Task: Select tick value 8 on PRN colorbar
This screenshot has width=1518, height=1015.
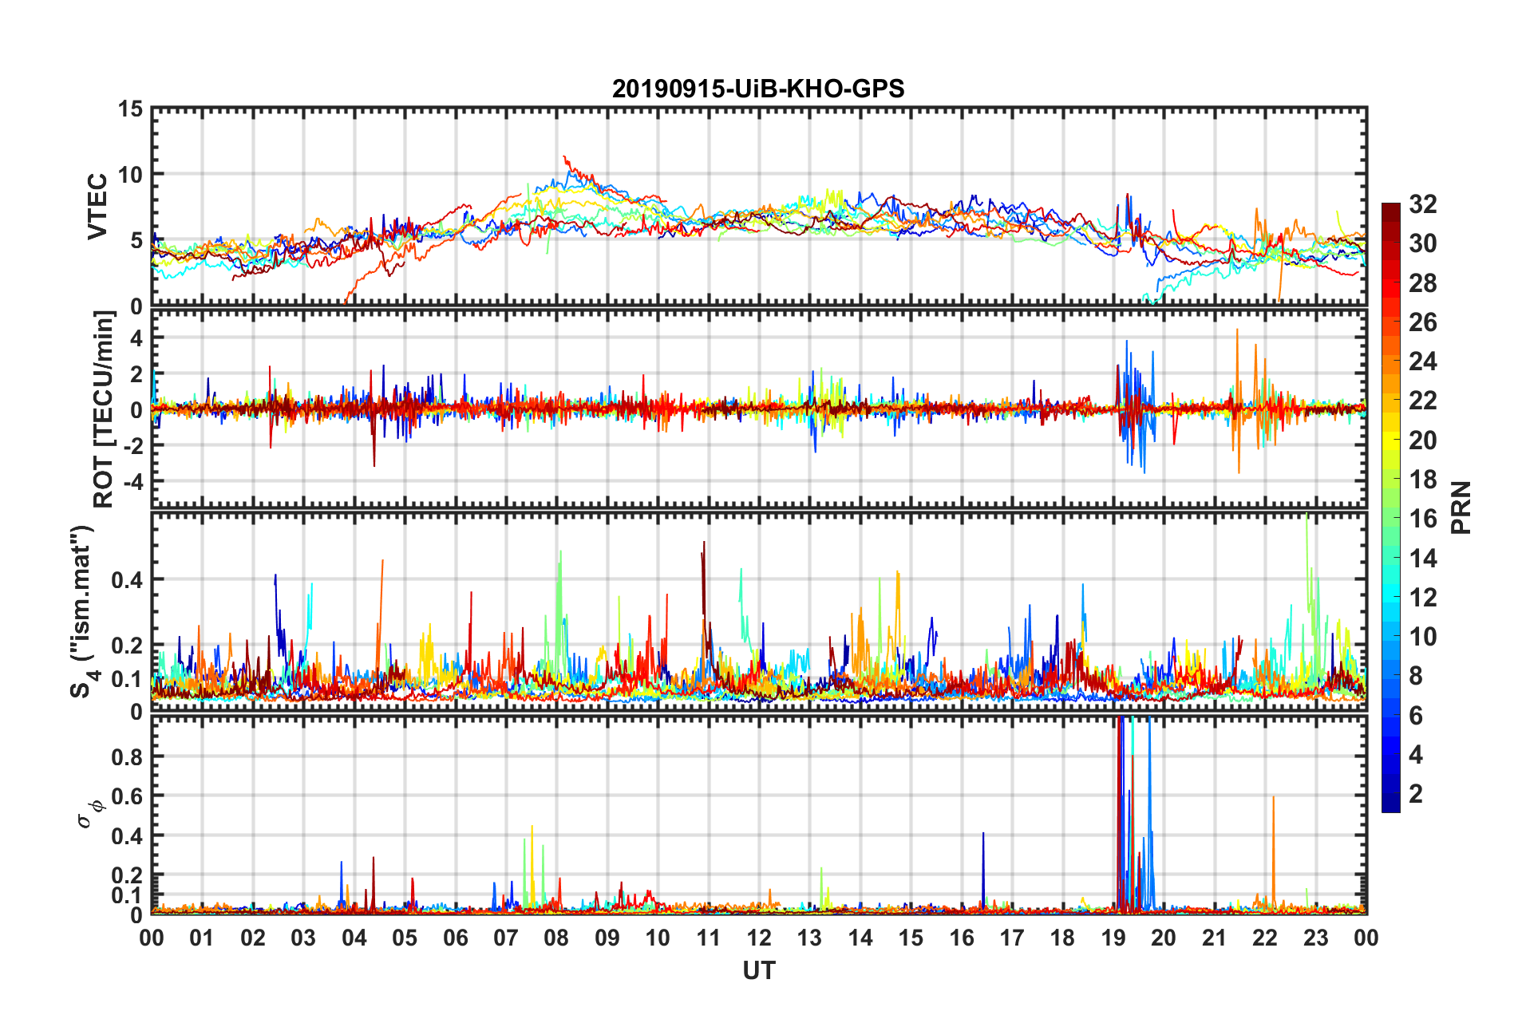Action: pos(1416,676)
